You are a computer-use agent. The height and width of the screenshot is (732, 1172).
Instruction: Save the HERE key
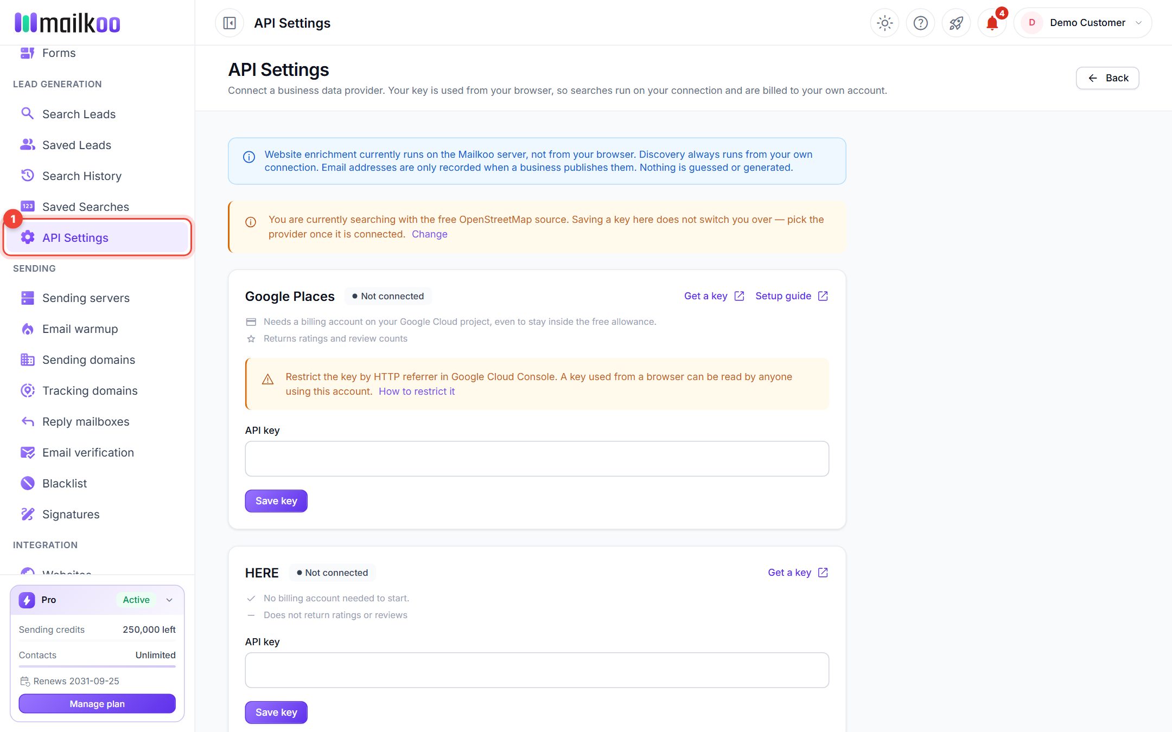coord(276,712)
